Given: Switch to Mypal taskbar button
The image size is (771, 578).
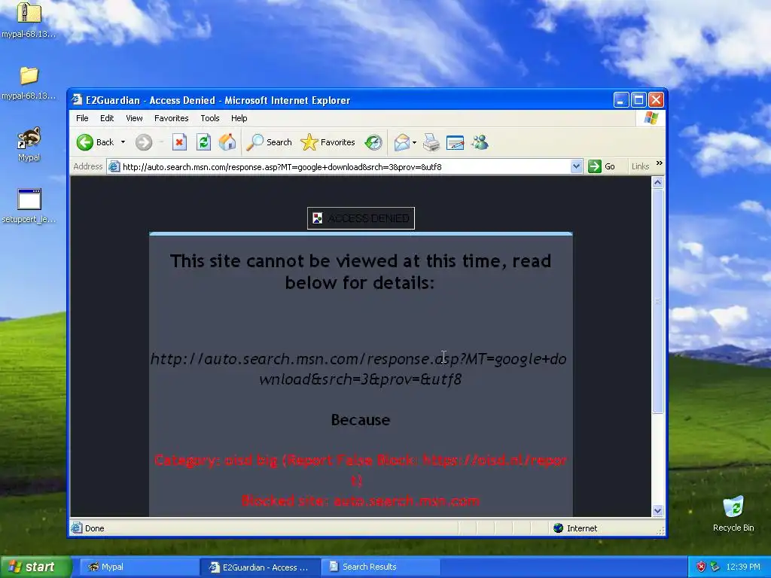Looking at the screenshot, I should point(139,567).
